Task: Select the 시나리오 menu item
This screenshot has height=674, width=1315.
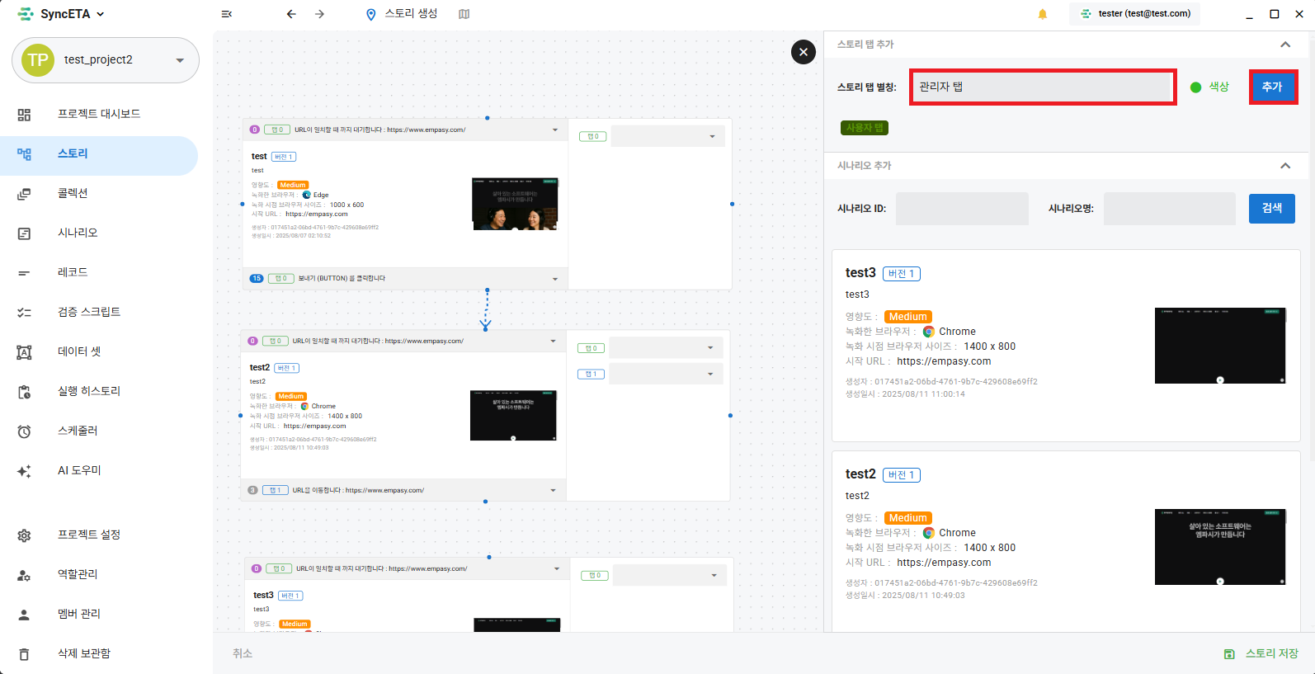Action: (x=78, y=233)
